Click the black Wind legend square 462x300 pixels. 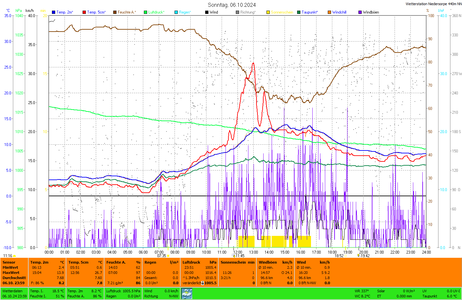207,12
